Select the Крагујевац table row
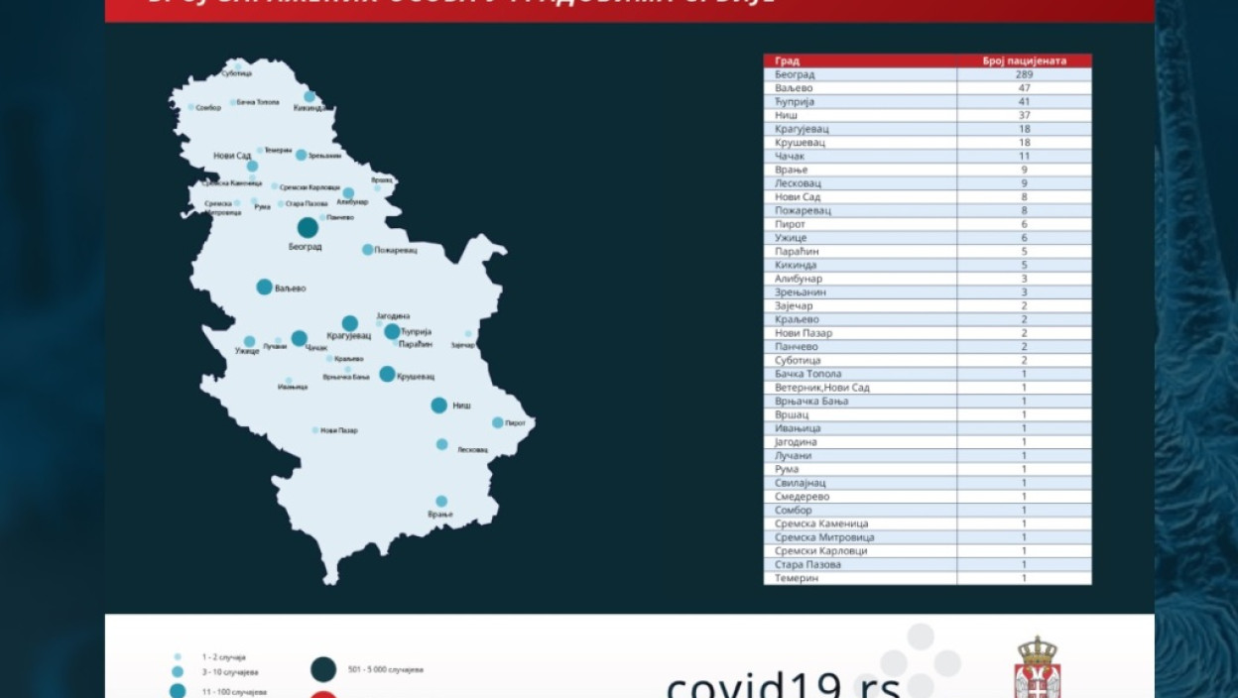 click(x=928, y=129)
